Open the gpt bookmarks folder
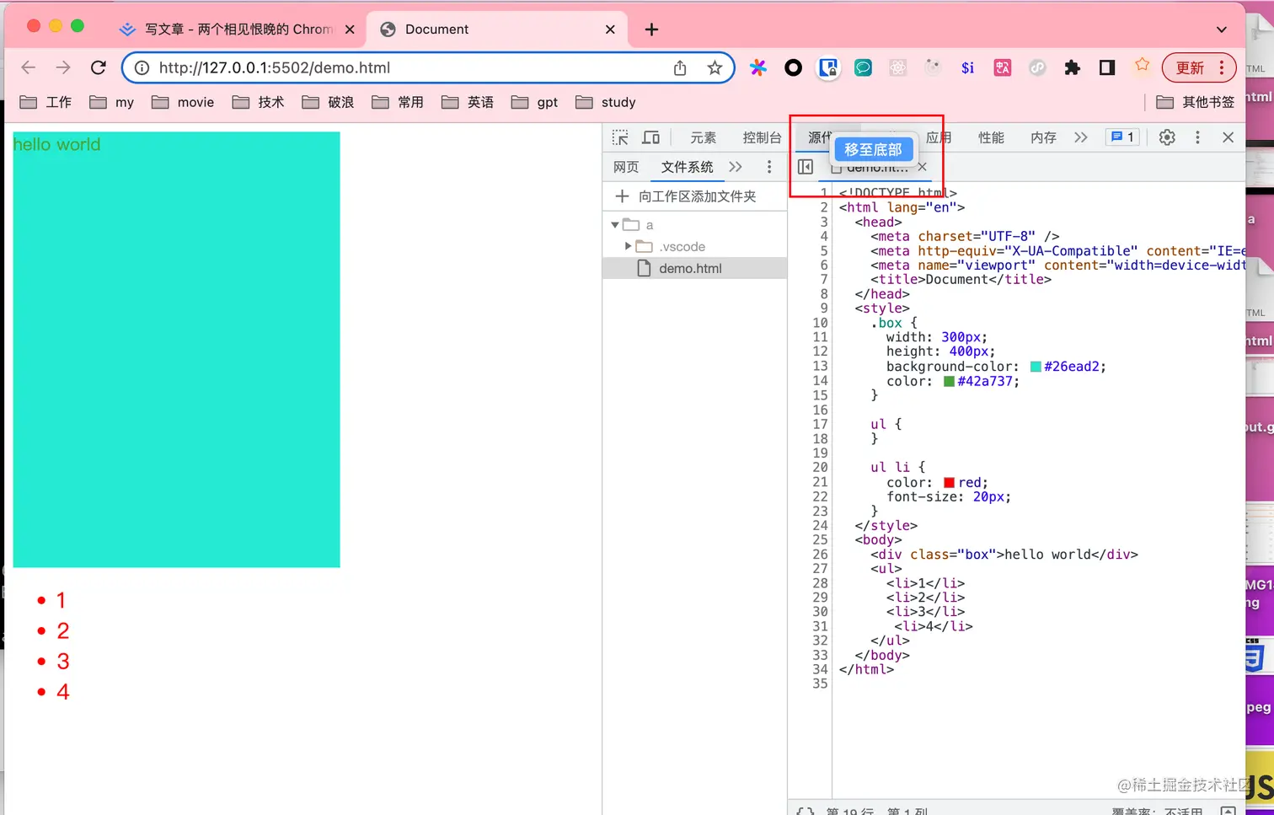The height and width of the screenshot is (815, 1274). click(x=535, y=102)
